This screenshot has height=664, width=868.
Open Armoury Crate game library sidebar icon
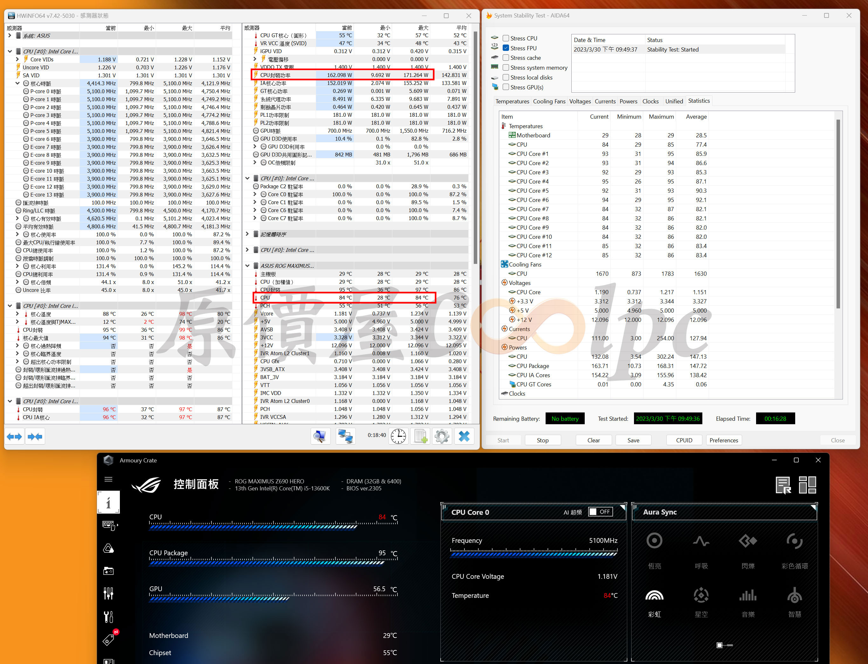pos(108,571)
